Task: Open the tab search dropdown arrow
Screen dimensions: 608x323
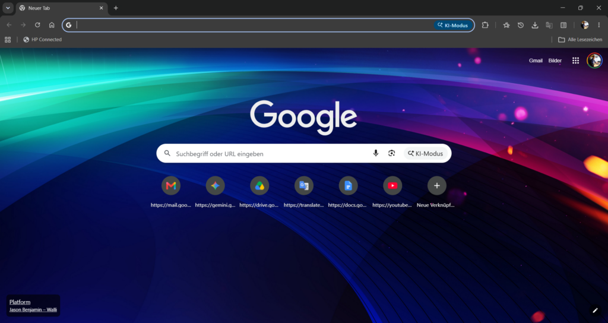Action: click(8, 8)
